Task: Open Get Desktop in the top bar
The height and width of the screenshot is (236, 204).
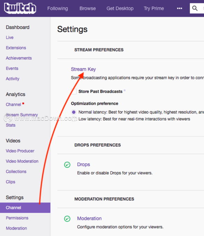Action: [120, 8]
